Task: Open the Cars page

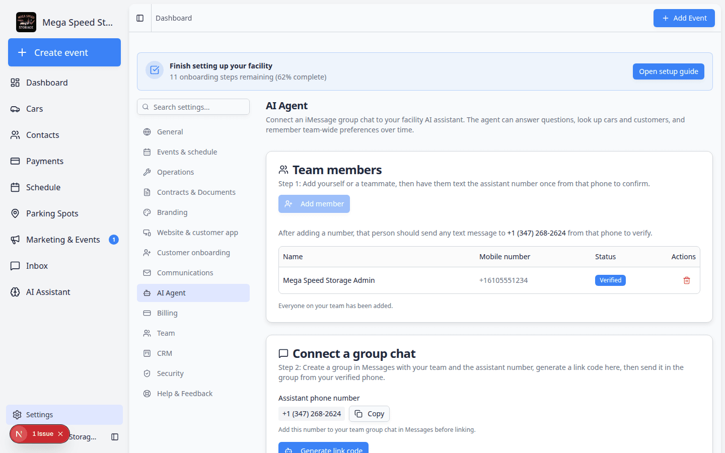Action: 64,109
